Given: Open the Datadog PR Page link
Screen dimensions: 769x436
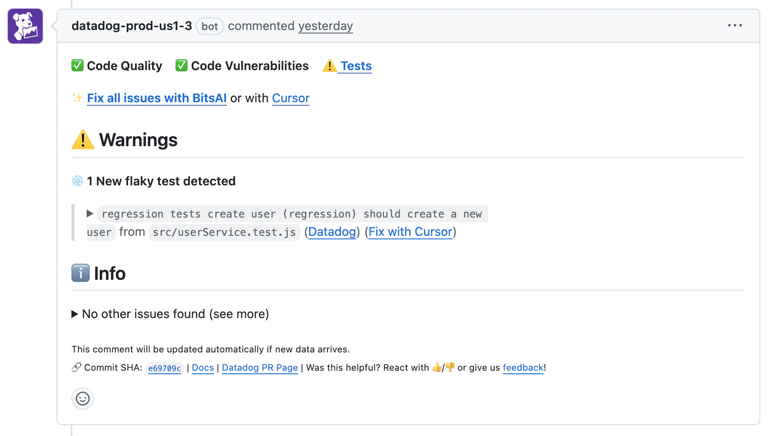Looking at the screenshot, I should (260, 368).
